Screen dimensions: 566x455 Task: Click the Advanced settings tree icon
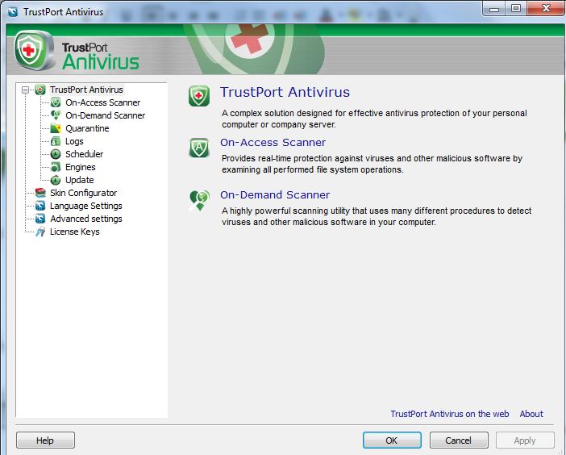coord(40,219)
